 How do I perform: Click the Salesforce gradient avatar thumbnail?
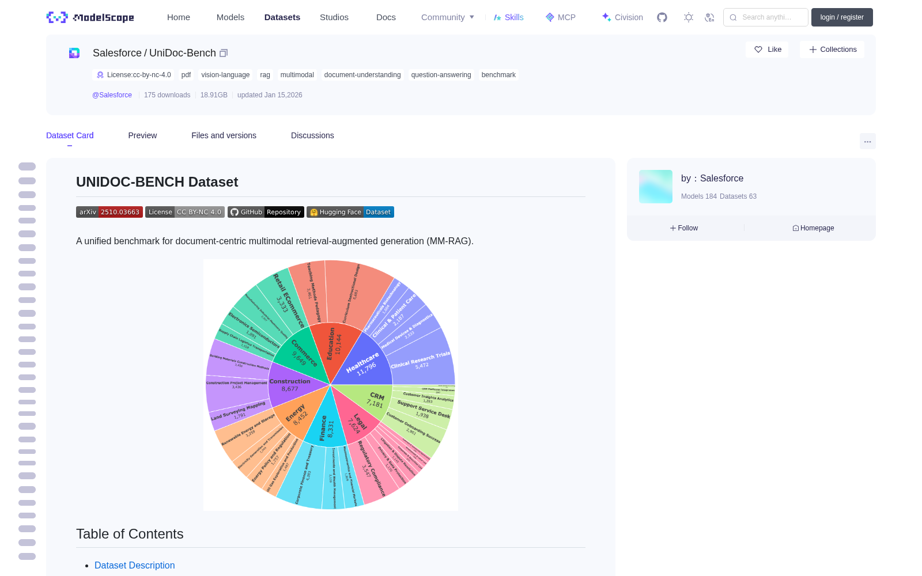(x=656, y=187)
